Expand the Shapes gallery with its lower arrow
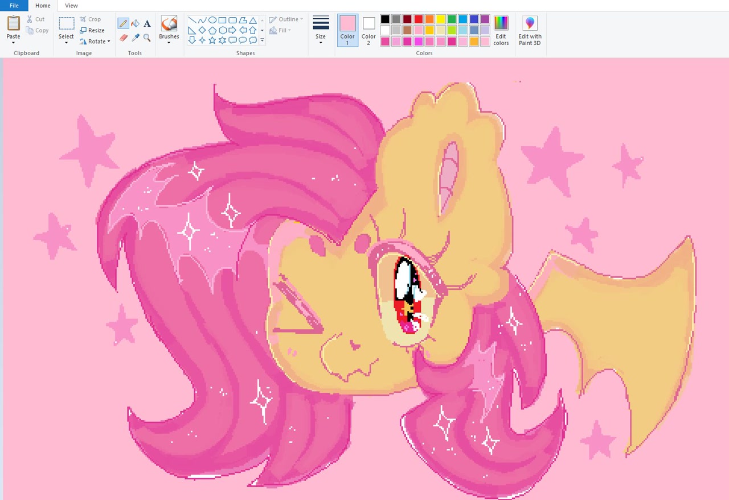Viewport: 729px width, 500px height. (261, 40)
